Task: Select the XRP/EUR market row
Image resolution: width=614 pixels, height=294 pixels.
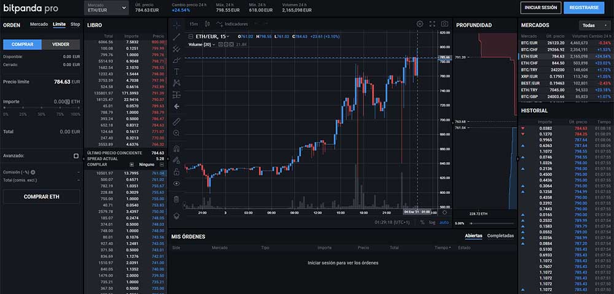Action: 566,76
